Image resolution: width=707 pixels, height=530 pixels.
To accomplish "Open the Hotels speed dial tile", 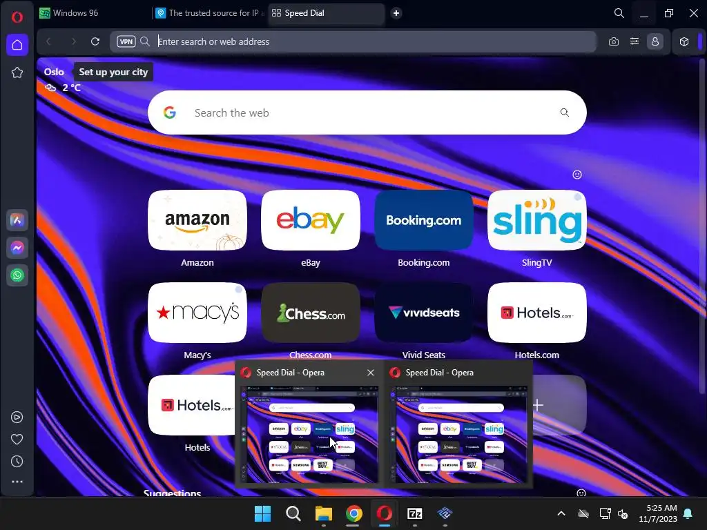I will tap(191, 405).
